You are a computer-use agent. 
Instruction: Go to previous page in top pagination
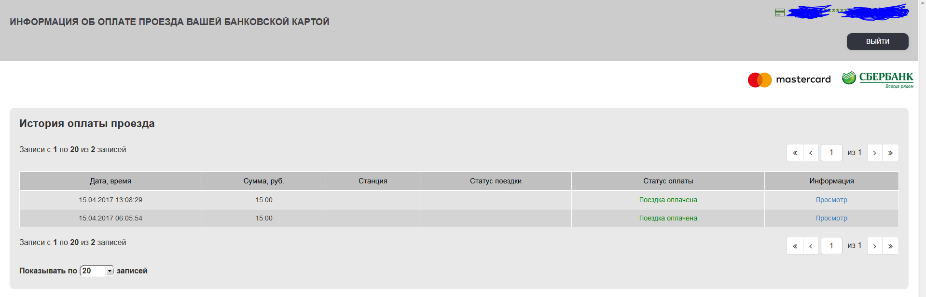tap(811, 153)
